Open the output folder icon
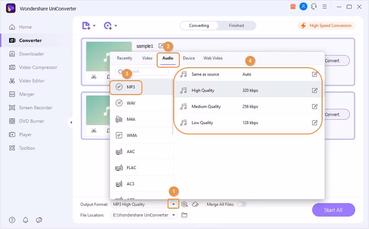The image size is (369, 229). pyautogui.click(x=184, y=215)
